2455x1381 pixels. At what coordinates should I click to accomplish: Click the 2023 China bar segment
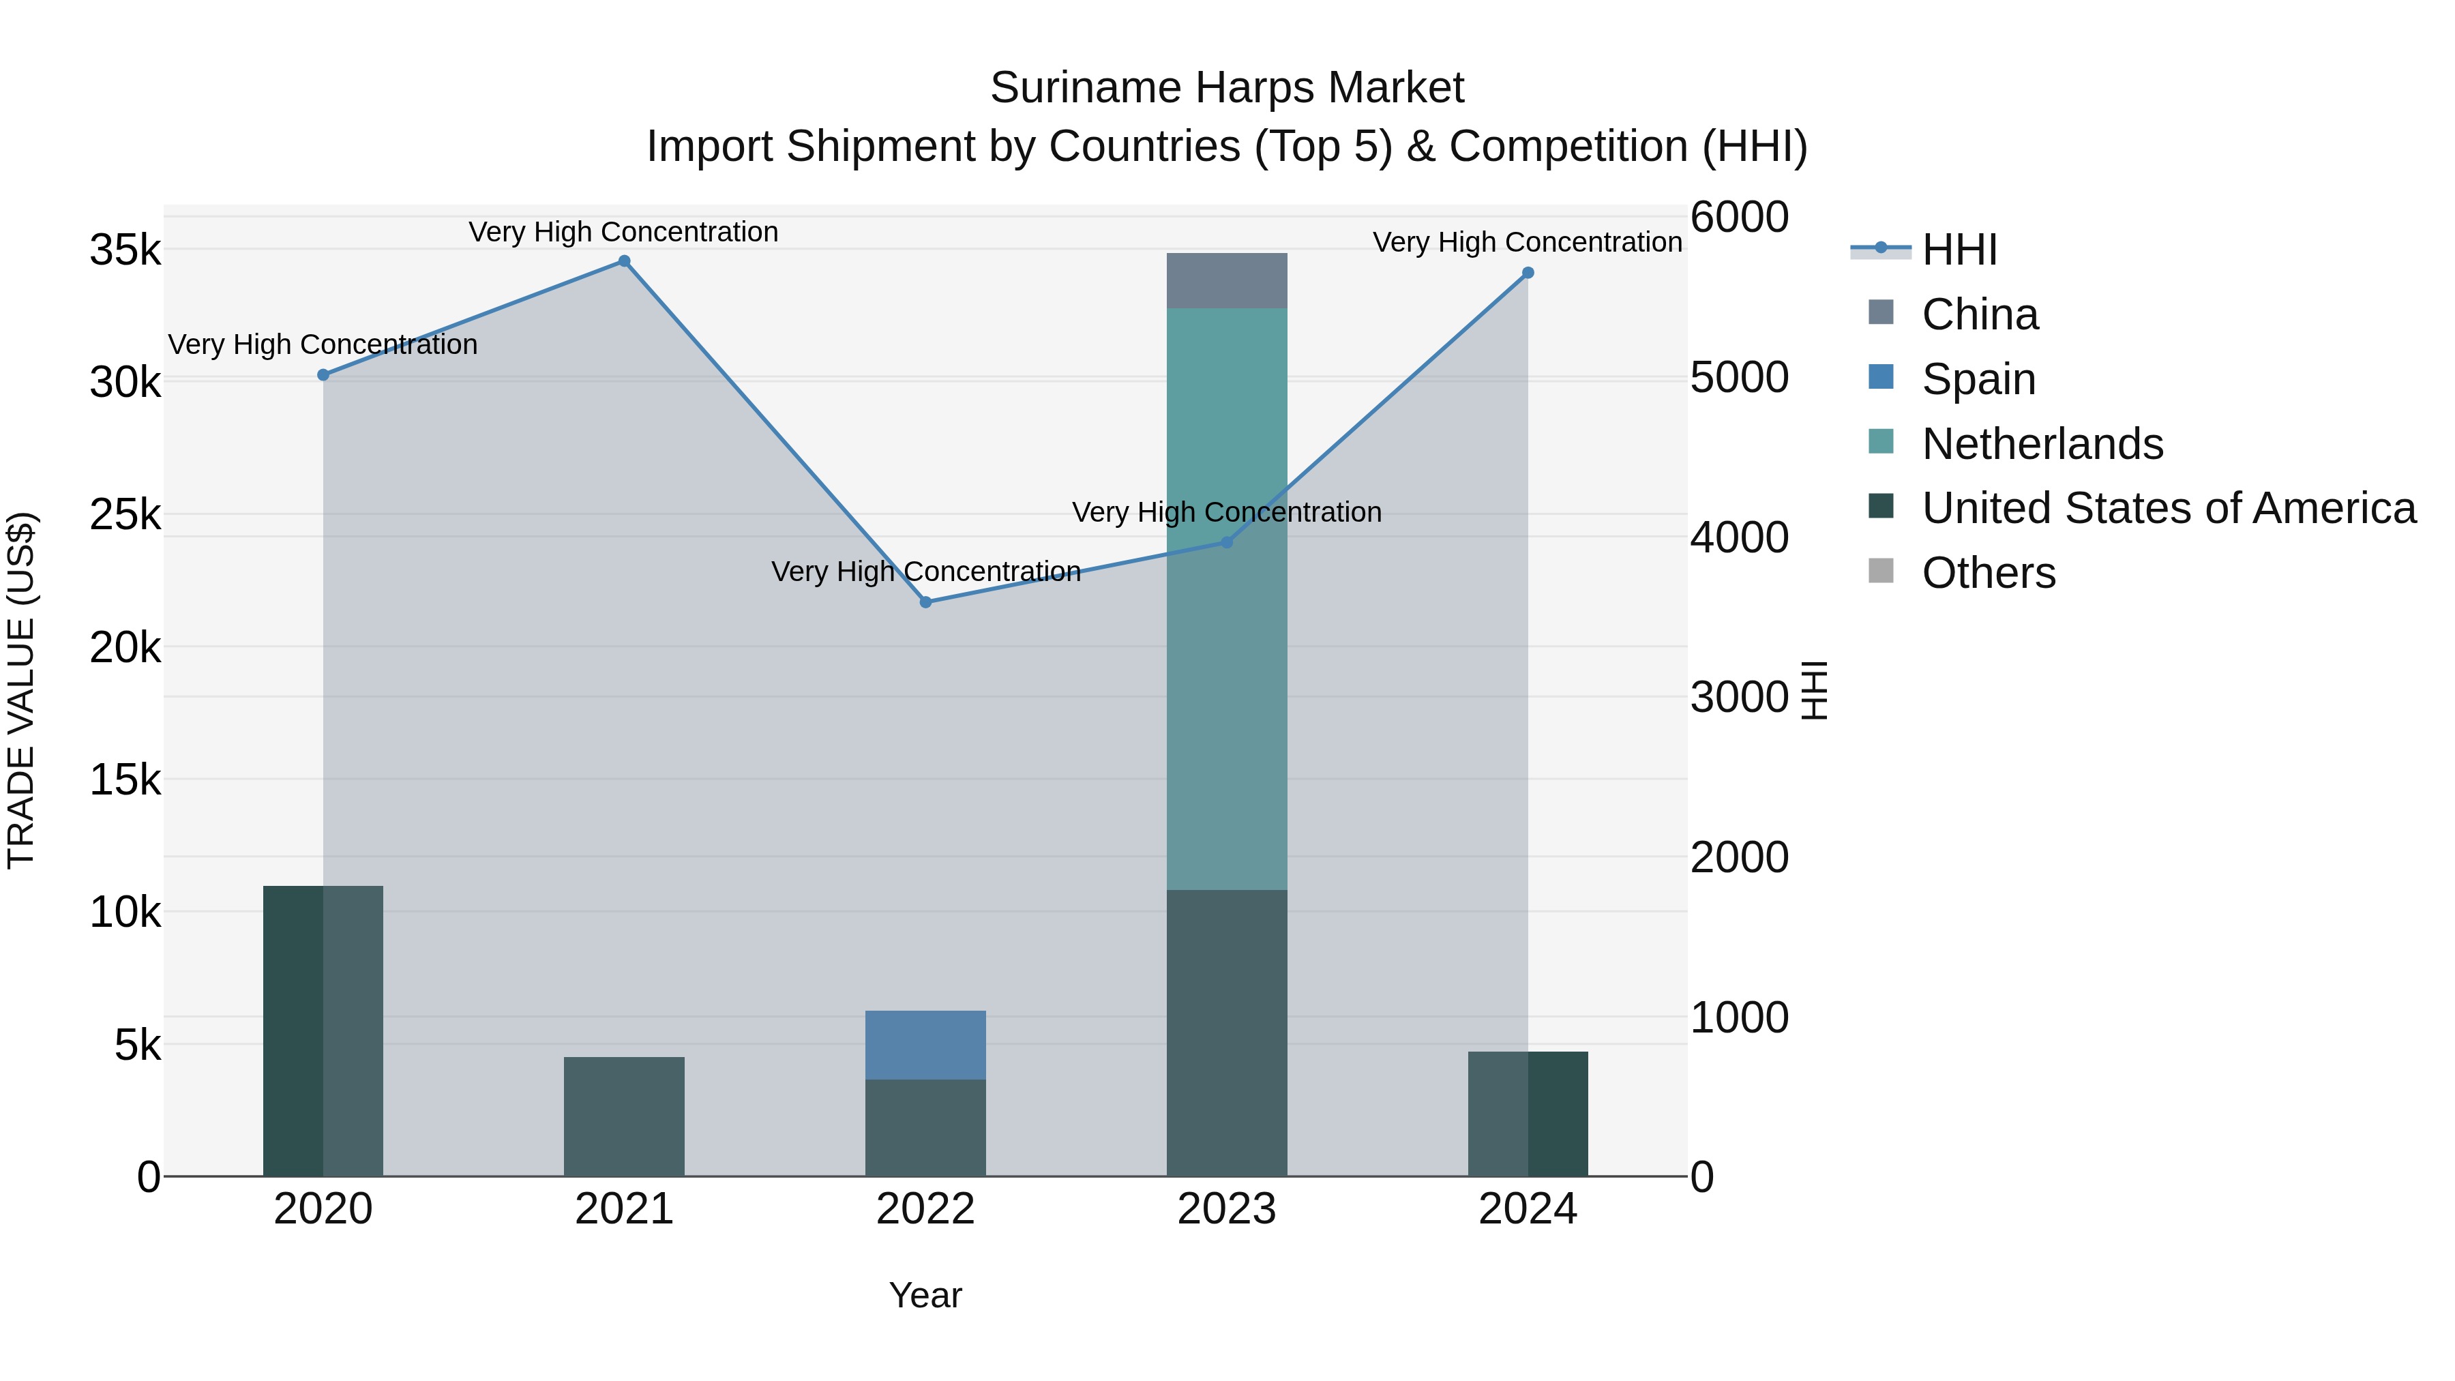(x=1227, y=281)
